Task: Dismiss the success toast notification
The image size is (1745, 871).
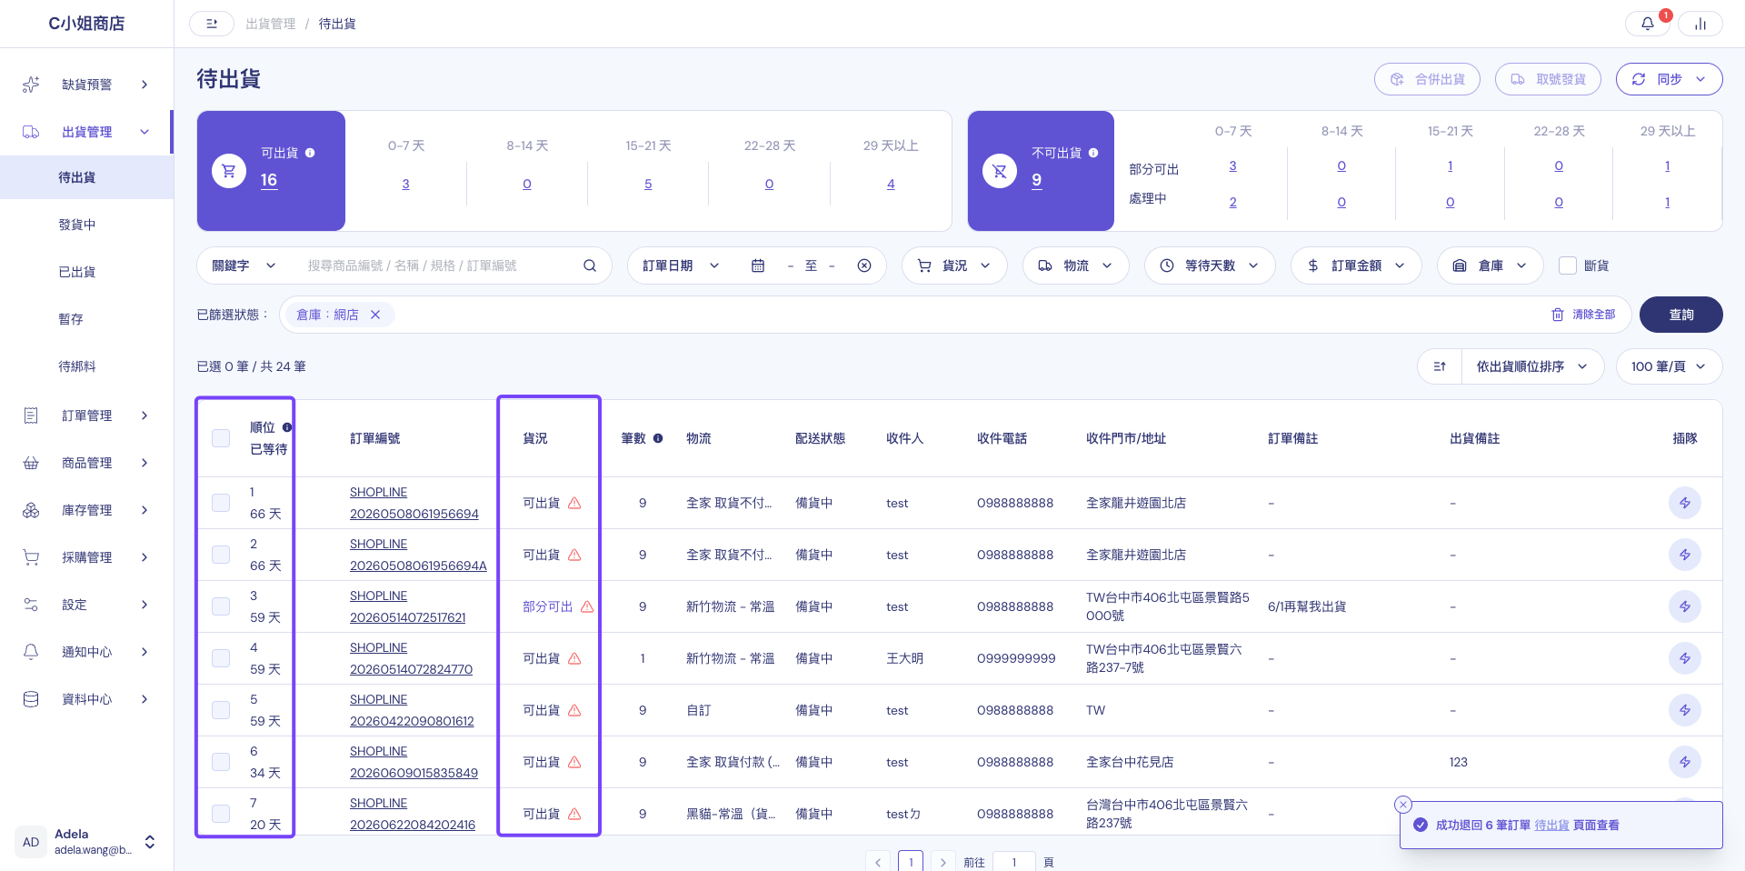Action: tap(1403, 805)
